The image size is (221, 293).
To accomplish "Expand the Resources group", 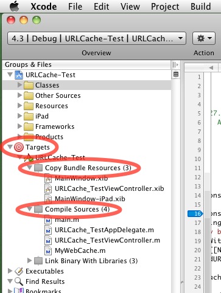I will click(19, 106).
